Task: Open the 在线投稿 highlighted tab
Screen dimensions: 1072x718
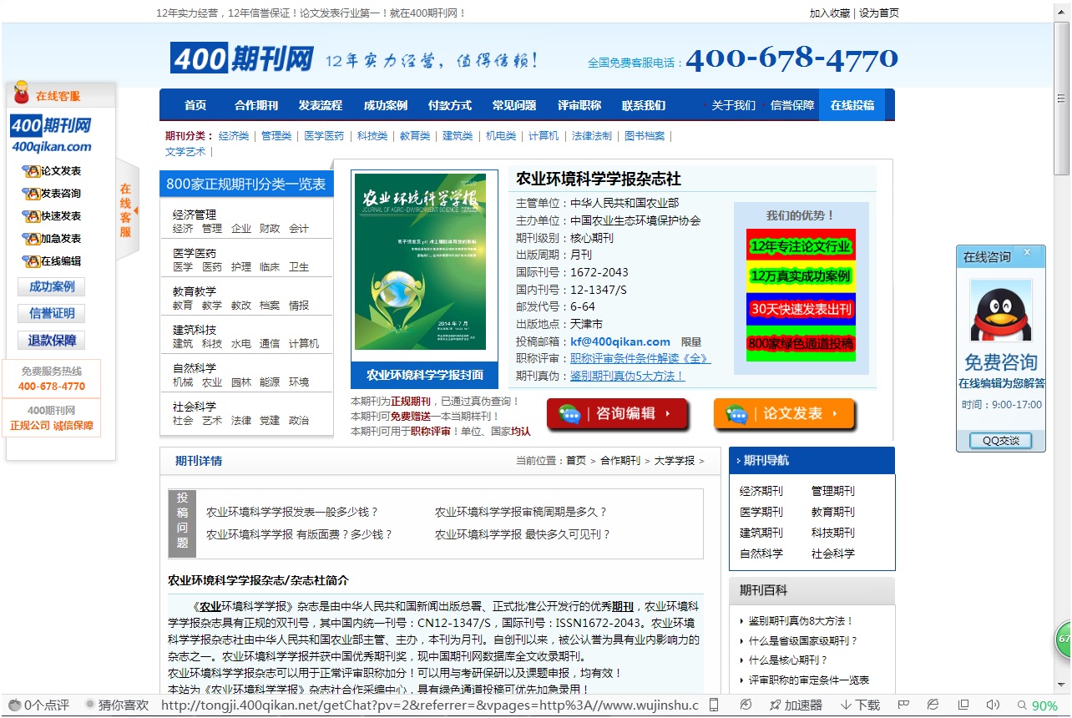Action: pyautogui.click(x=852, y=105)
